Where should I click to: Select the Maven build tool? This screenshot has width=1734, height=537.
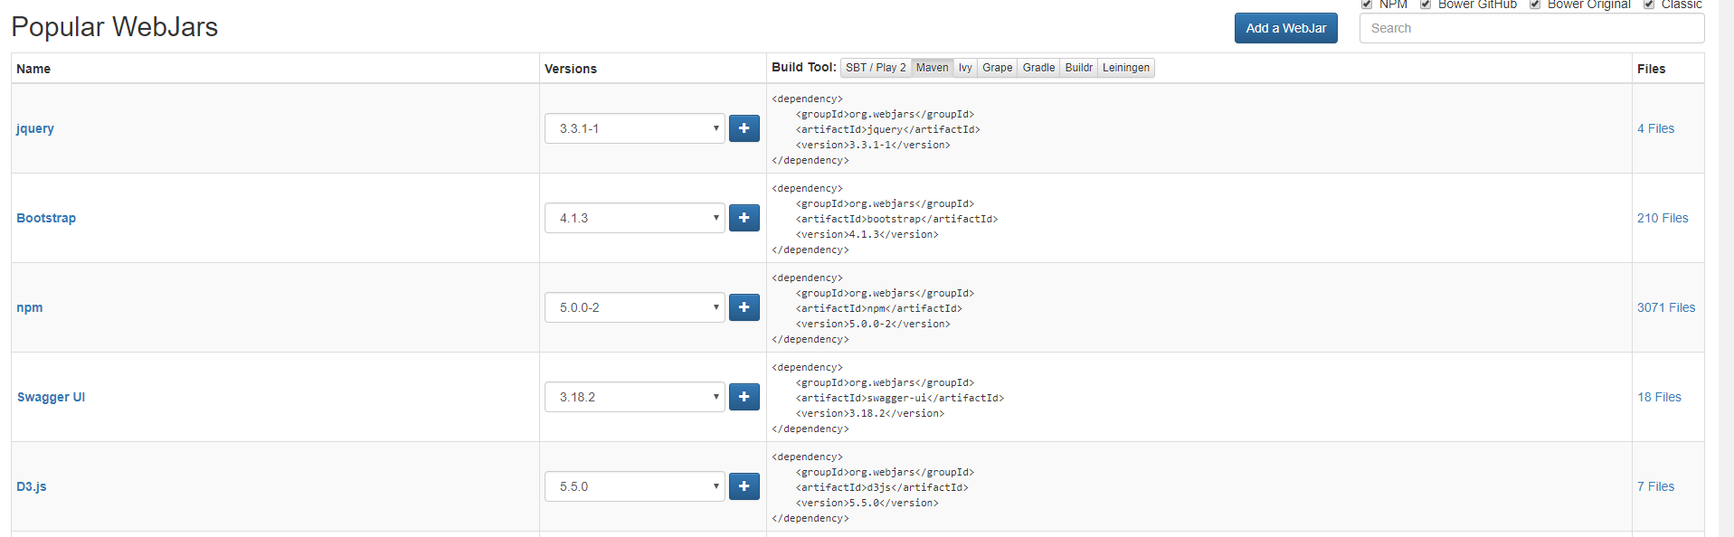(x=932, y=68)
